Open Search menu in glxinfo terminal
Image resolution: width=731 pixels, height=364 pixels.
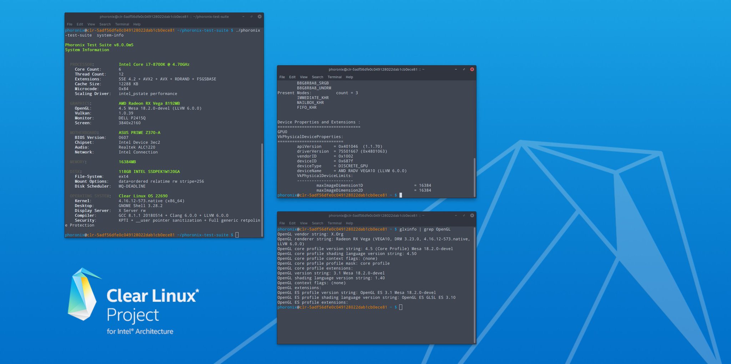click(x=317, y=223)
